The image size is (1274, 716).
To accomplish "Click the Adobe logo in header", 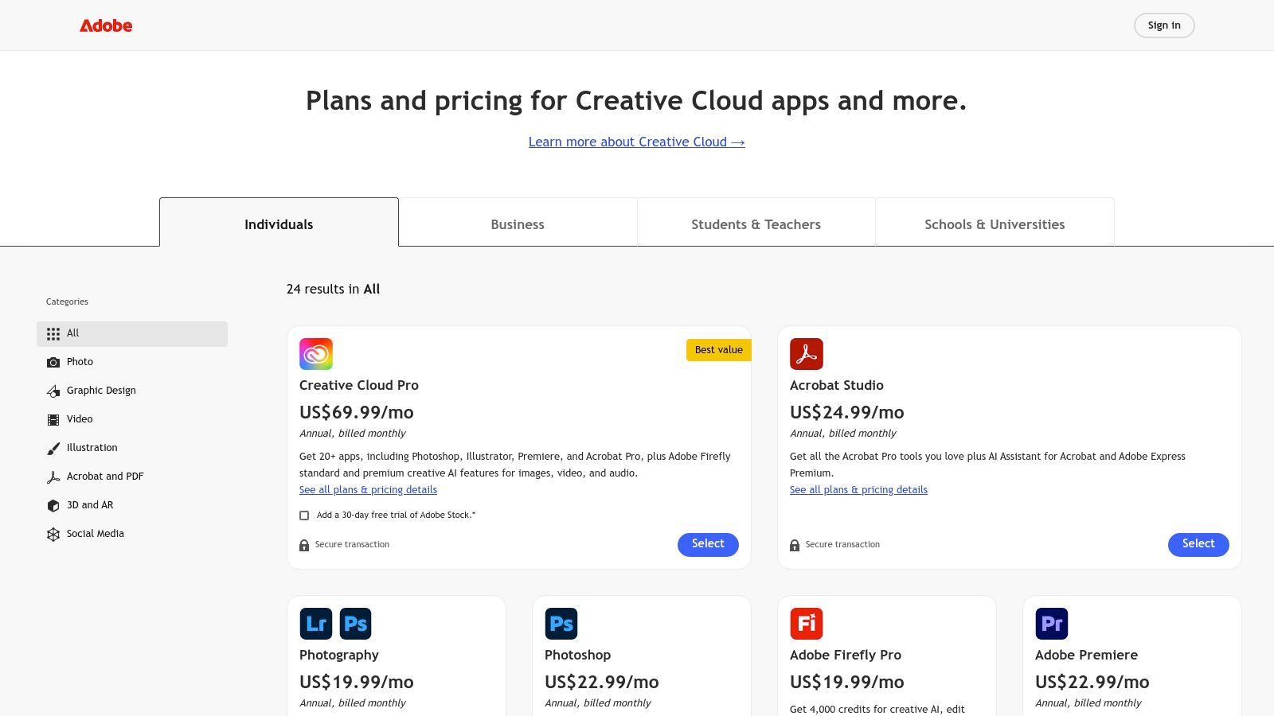I will pyautogui.click(x=106, y=25).
